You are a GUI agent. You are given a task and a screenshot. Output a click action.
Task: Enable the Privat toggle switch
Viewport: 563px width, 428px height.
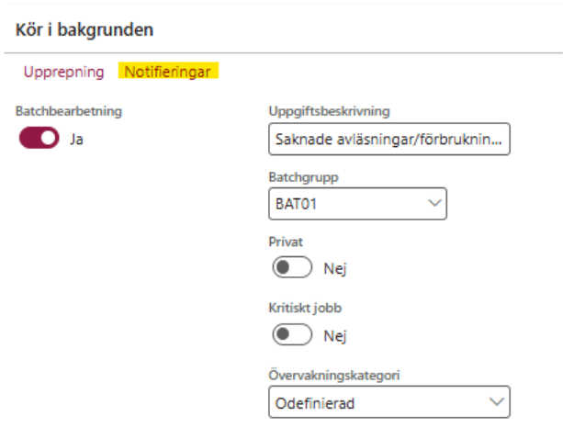292,268
